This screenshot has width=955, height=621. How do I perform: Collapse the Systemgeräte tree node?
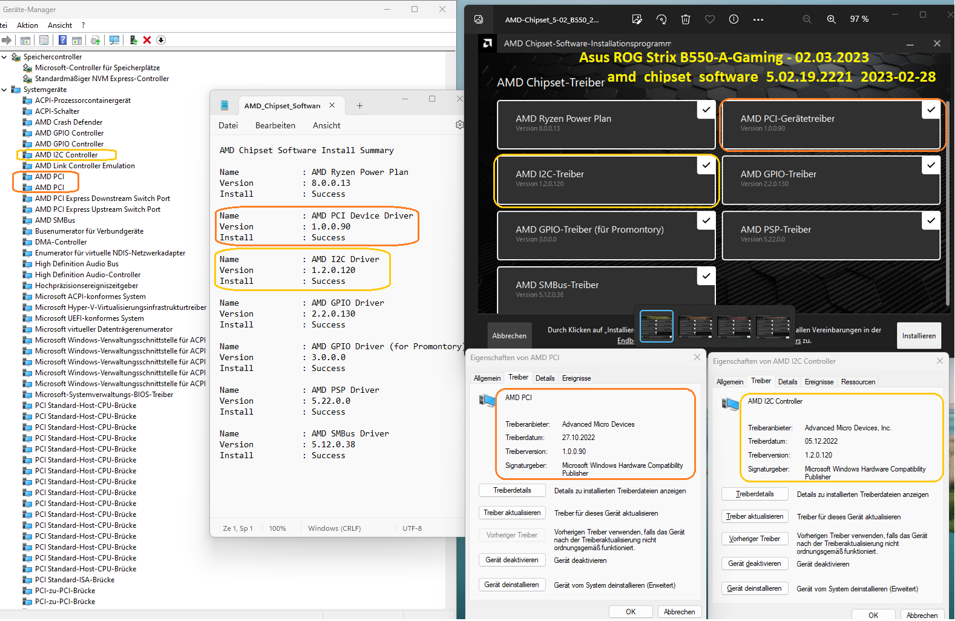[4, 90]
